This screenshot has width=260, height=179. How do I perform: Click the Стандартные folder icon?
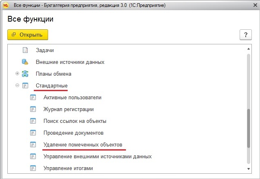(25, 86)
